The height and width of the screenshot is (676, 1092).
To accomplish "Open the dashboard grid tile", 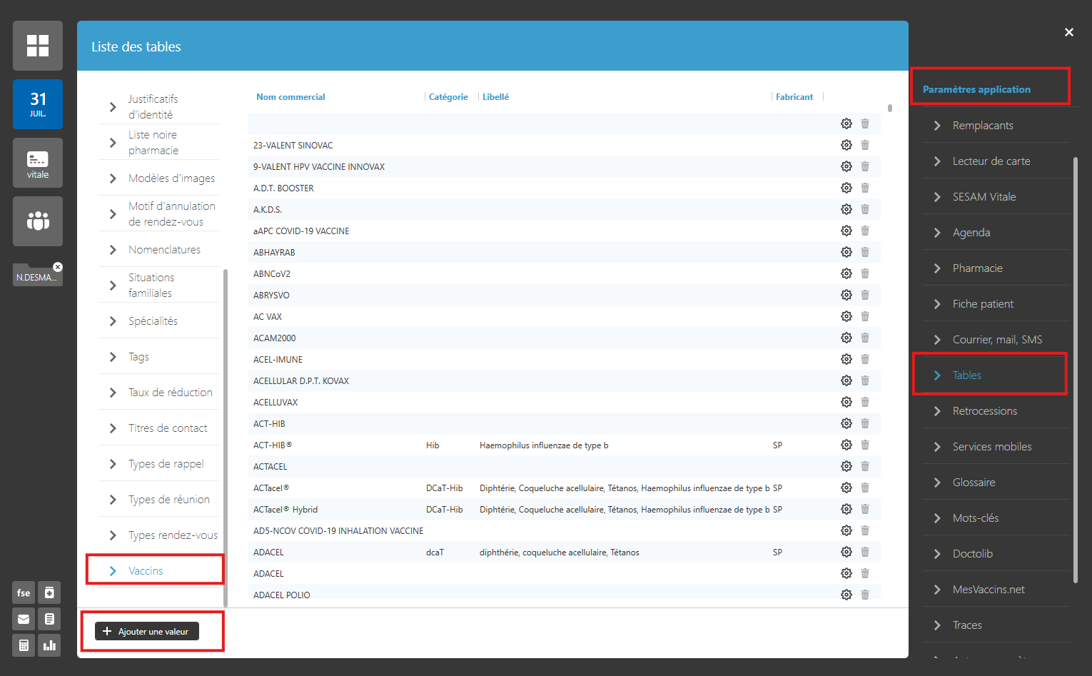I will click(38, 46).
